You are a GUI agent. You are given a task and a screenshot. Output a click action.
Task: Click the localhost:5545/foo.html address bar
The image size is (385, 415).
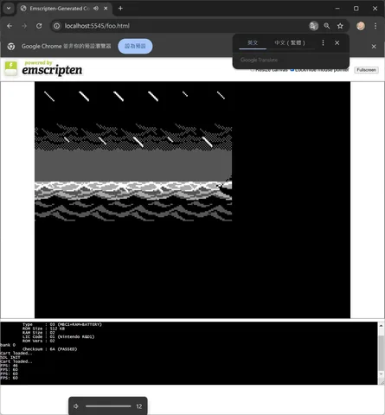[179, 26]
